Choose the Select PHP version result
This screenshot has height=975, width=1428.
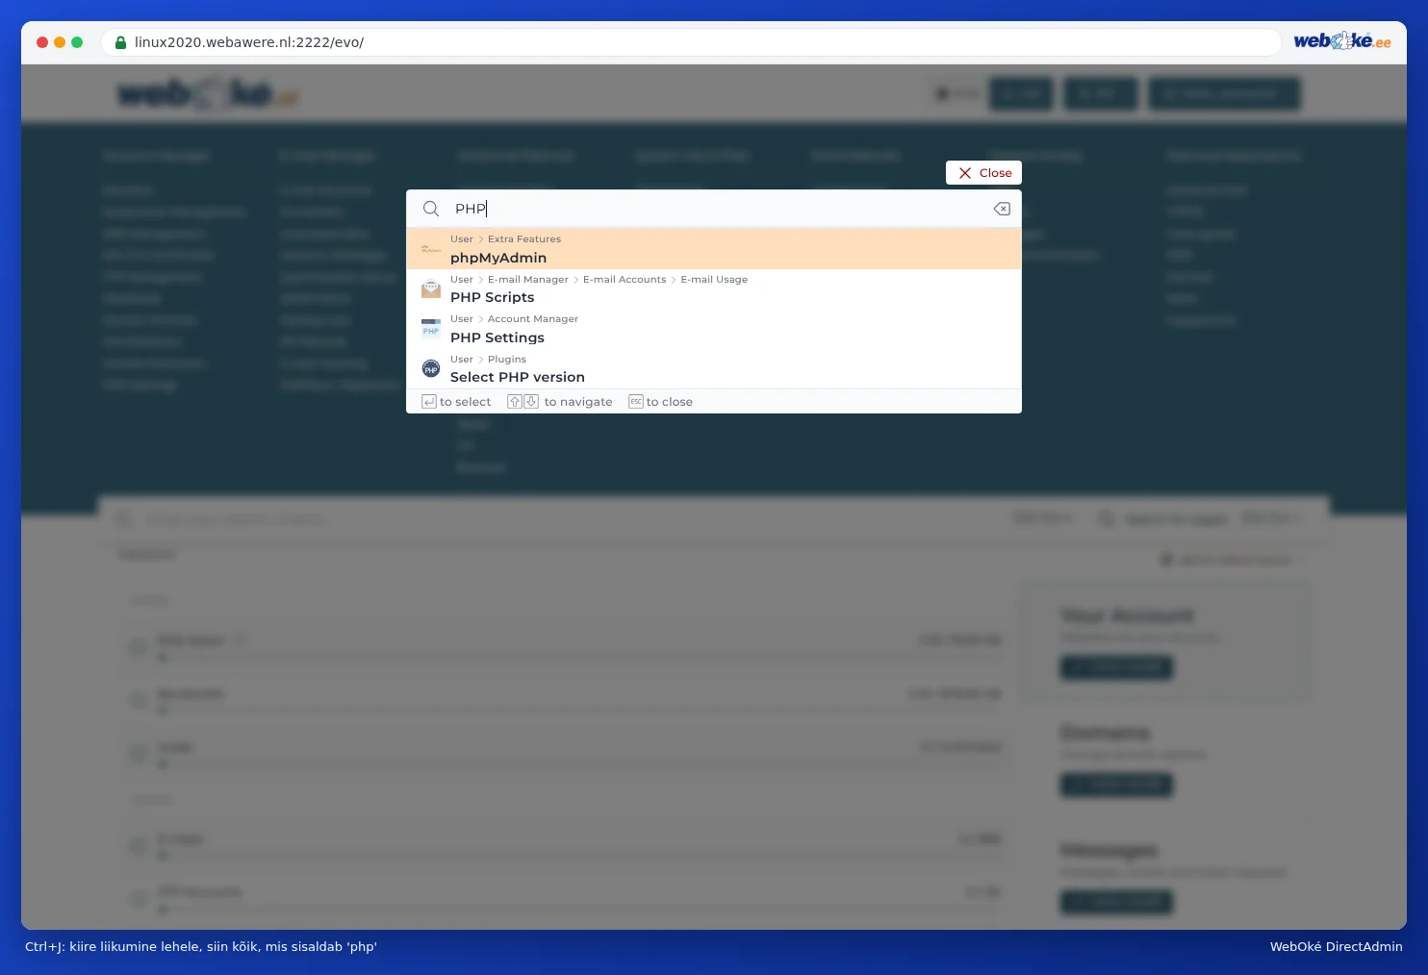coord(714,368)
